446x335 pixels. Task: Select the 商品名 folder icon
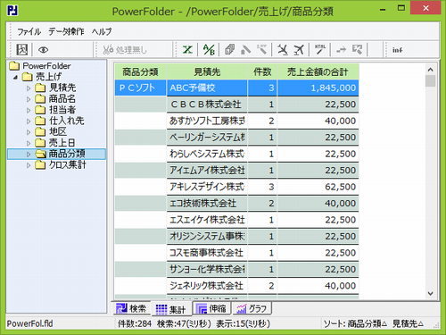pos(40,99)
